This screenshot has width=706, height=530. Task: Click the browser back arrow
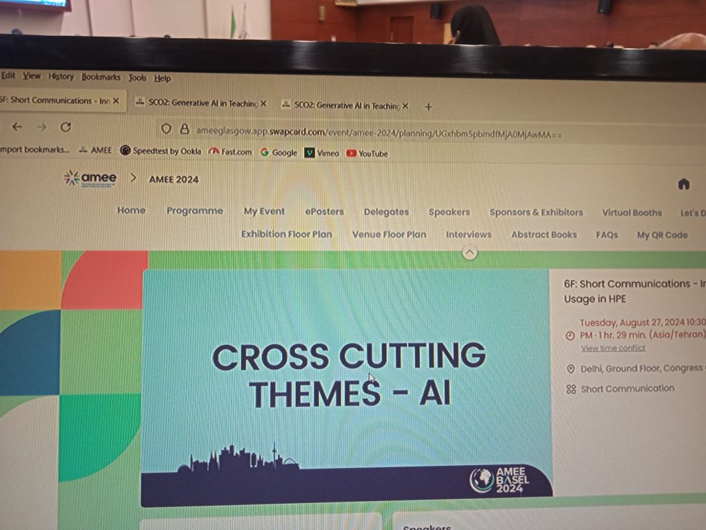(x=17, y=127)
